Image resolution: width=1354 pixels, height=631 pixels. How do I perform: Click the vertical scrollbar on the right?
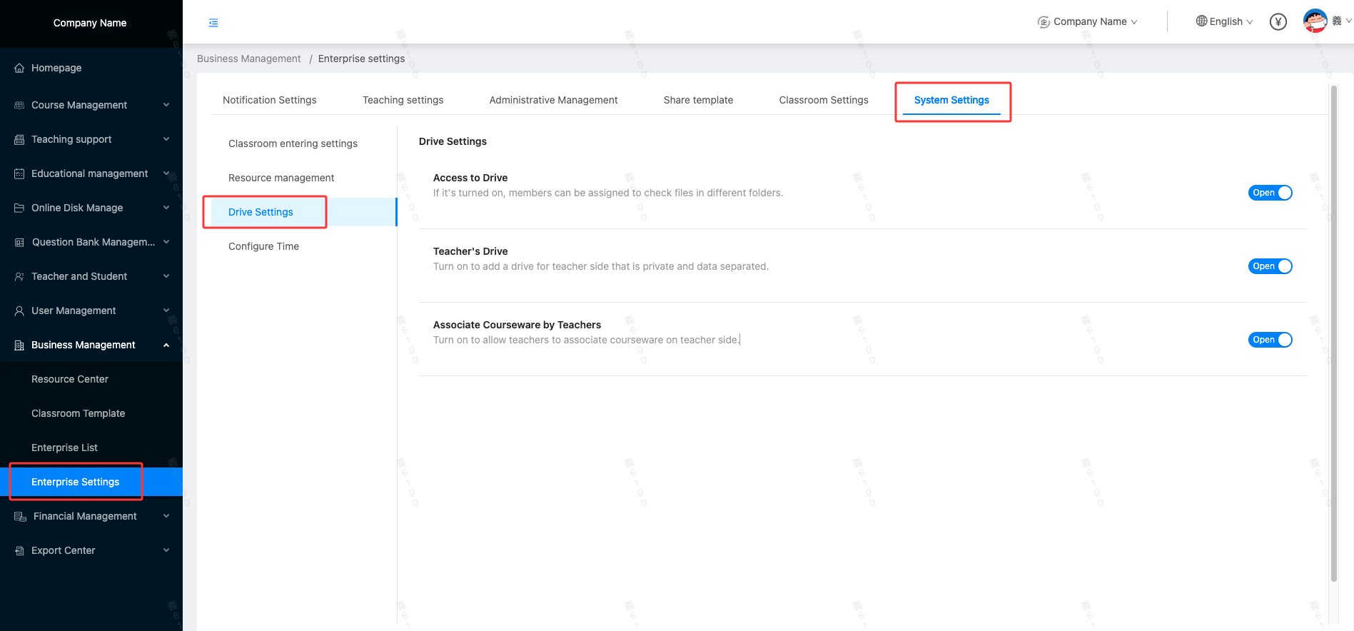(x=1333, y=334)
